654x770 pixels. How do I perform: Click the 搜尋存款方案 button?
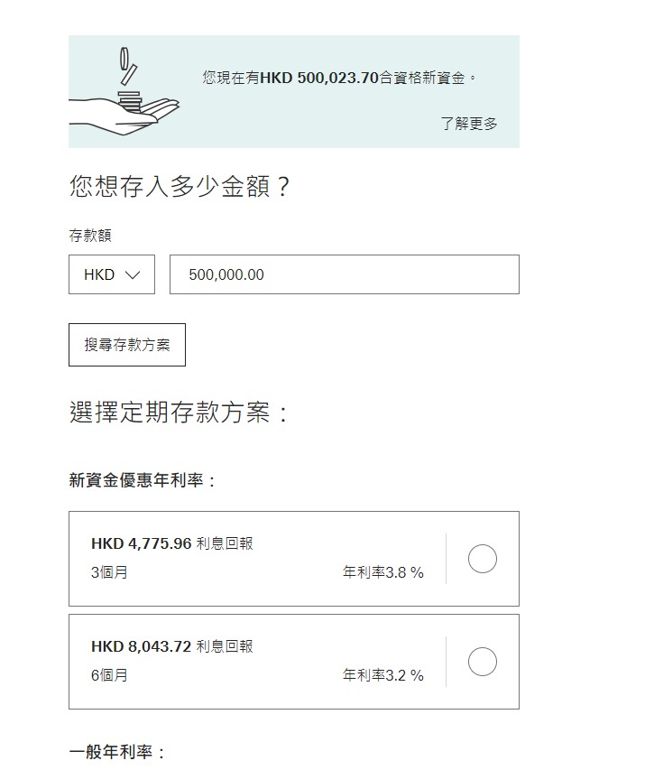pyautogui.click(x=127, y=345)
